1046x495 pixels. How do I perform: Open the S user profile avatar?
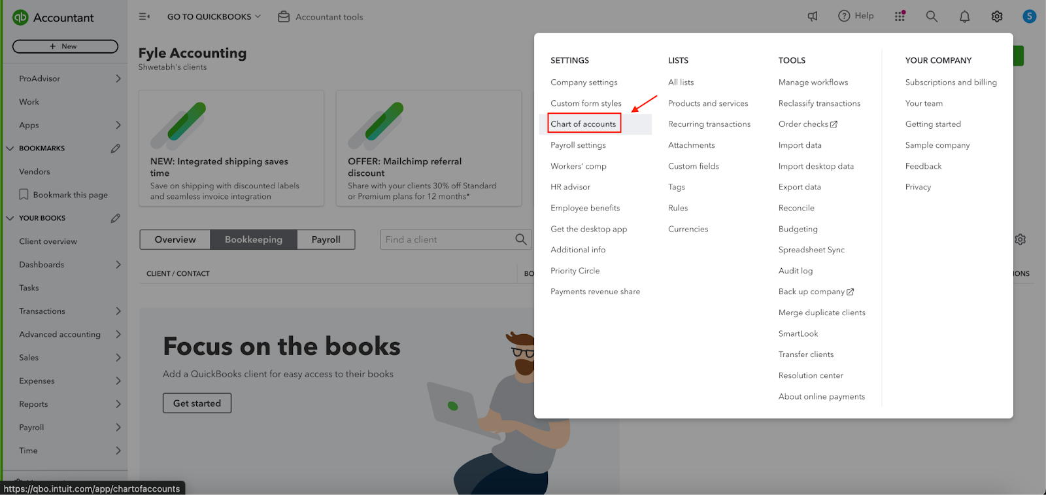[x=1030, y=16]
